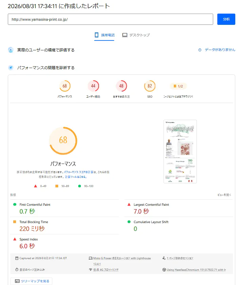
Task: Click the desktop laptop icon
Action: [x=125, y=35]
